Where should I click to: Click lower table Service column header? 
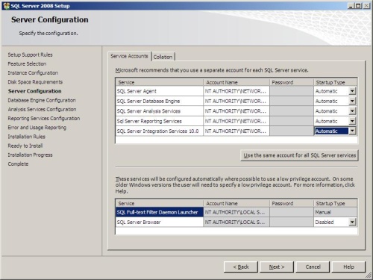coord(160,203)
